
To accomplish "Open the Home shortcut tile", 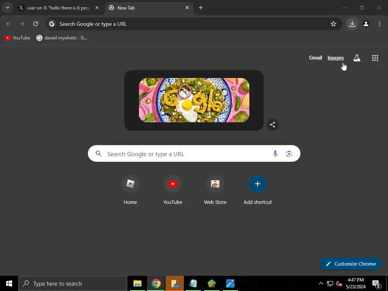I will click(130, 190).
